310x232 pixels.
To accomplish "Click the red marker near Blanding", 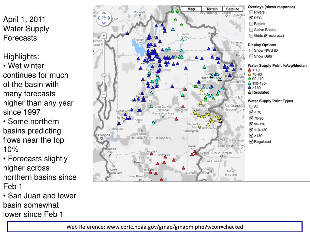I will pos(183,107).
